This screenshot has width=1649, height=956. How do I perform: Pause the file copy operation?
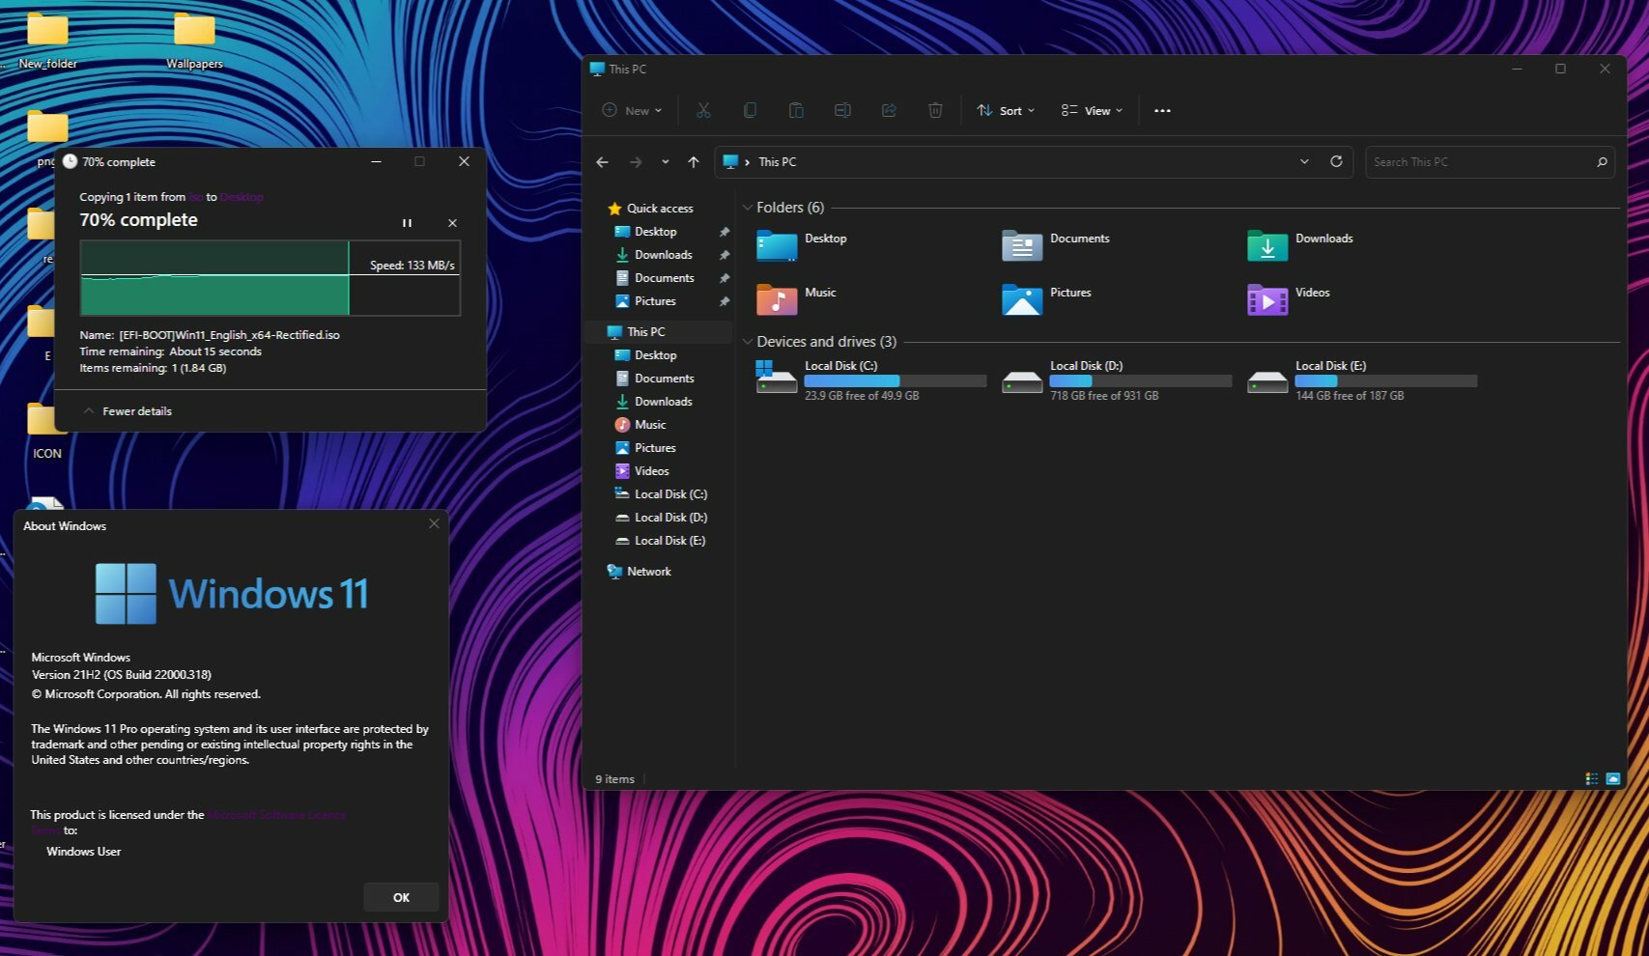(x=407, y=223)
